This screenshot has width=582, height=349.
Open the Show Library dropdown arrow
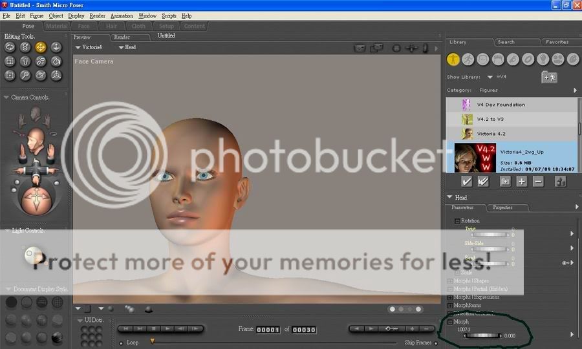pyautogui.click(x=490, y=77)
